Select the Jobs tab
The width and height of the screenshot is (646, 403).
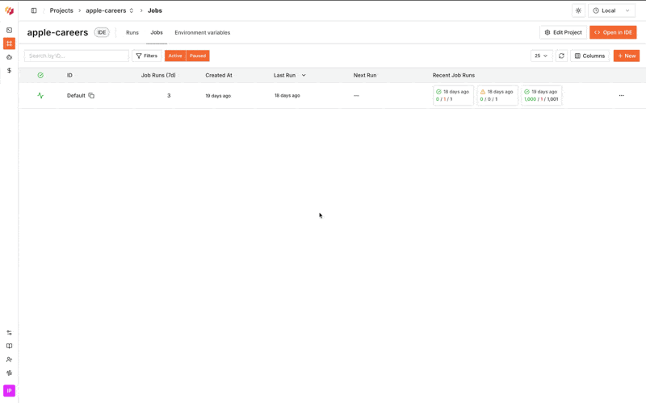coord(157,32)
